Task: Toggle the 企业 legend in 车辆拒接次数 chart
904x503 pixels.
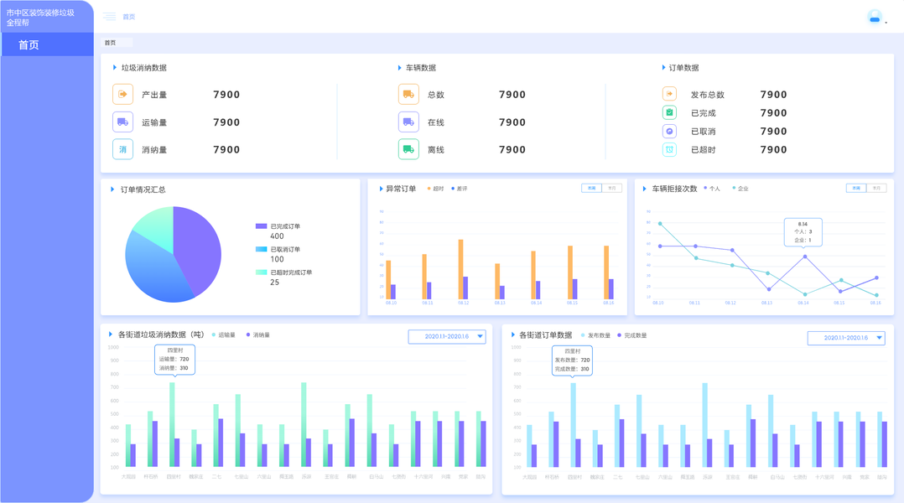Action: [x=740, y=189]
